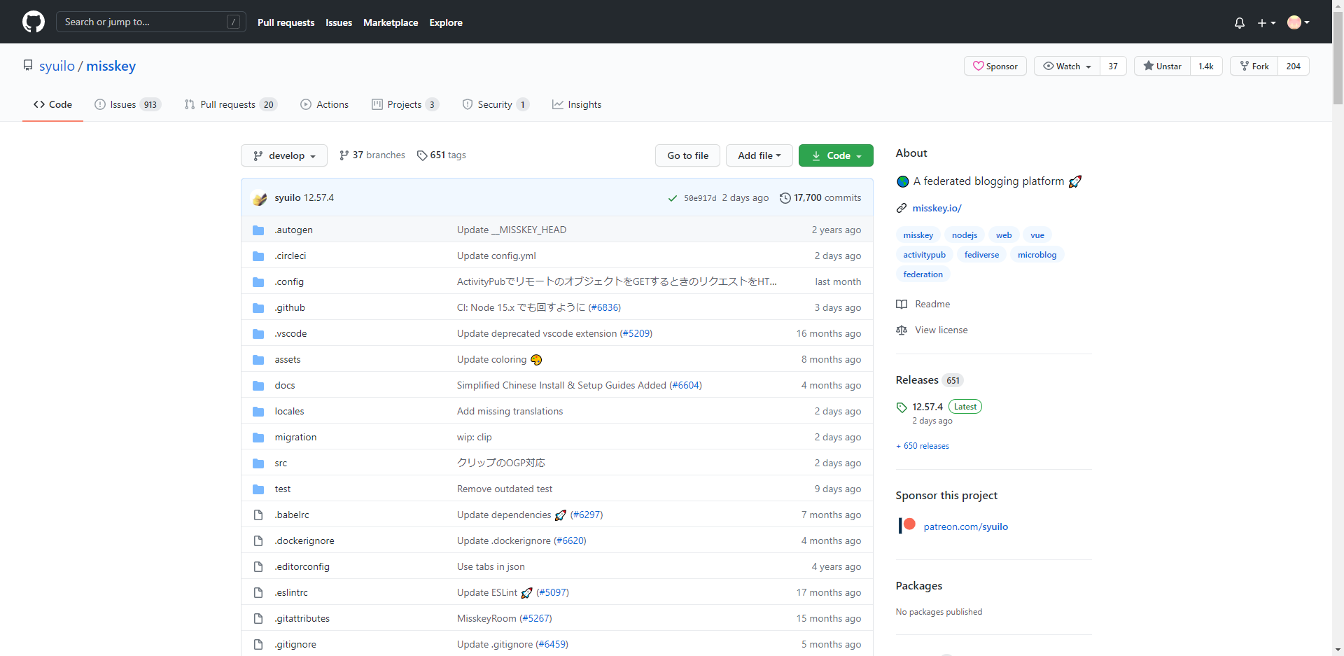
Task: Open the green Code download dropdown
Action: click(x=836, y=155)
